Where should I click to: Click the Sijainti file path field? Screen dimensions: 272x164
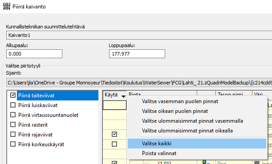coord(139,83)
